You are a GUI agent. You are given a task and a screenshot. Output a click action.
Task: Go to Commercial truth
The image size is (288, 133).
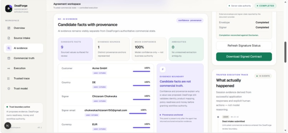point(24,58)
